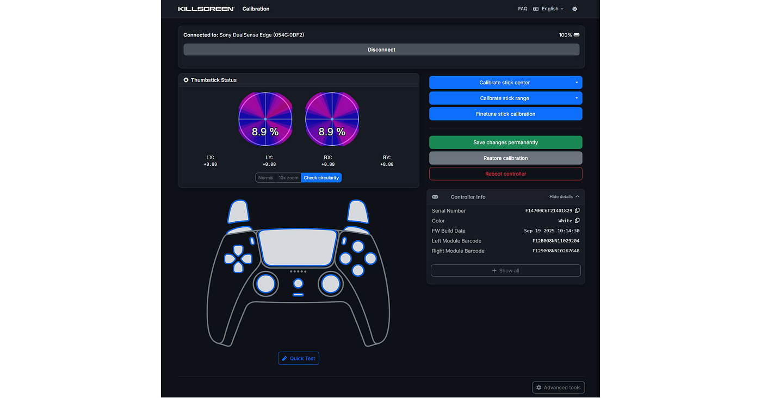Select the Normal view mode
Screen dimensions: 761x398
266,178
